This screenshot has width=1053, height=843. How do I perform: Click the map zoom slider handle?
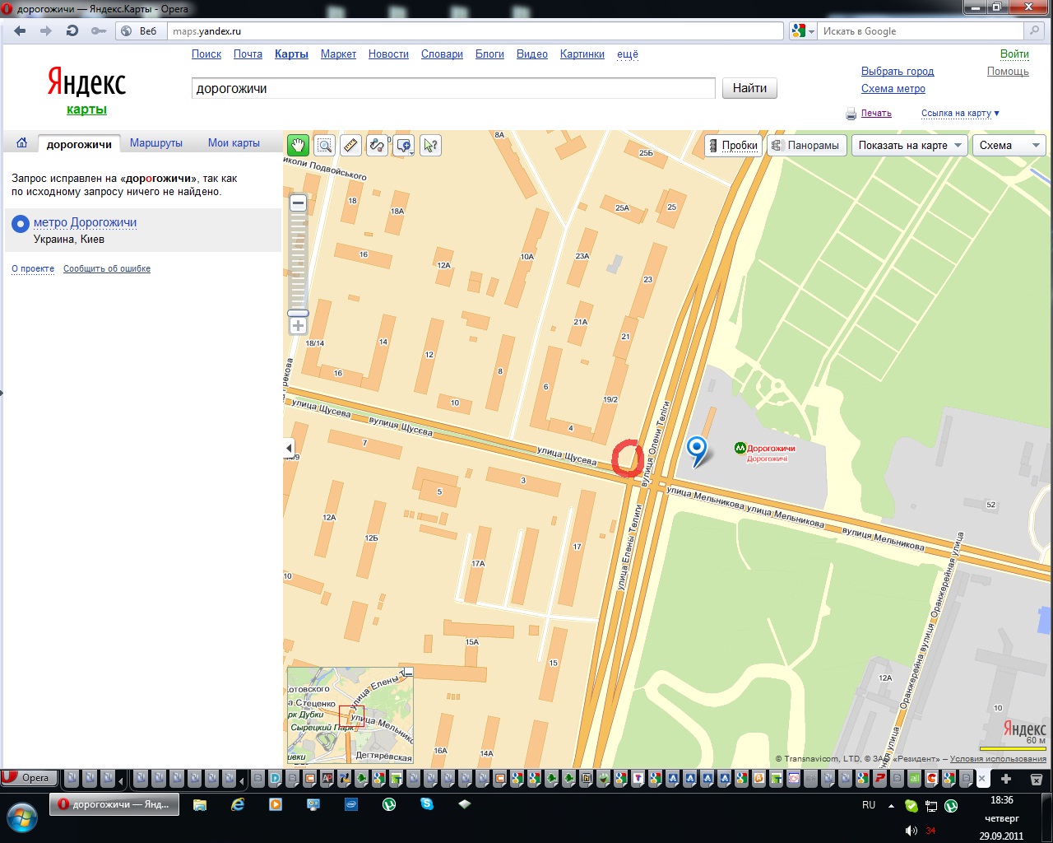coord(298,314)
